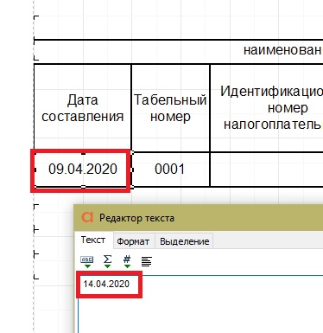
Task: Click the hash number insert icon
Action: [127, 261]
